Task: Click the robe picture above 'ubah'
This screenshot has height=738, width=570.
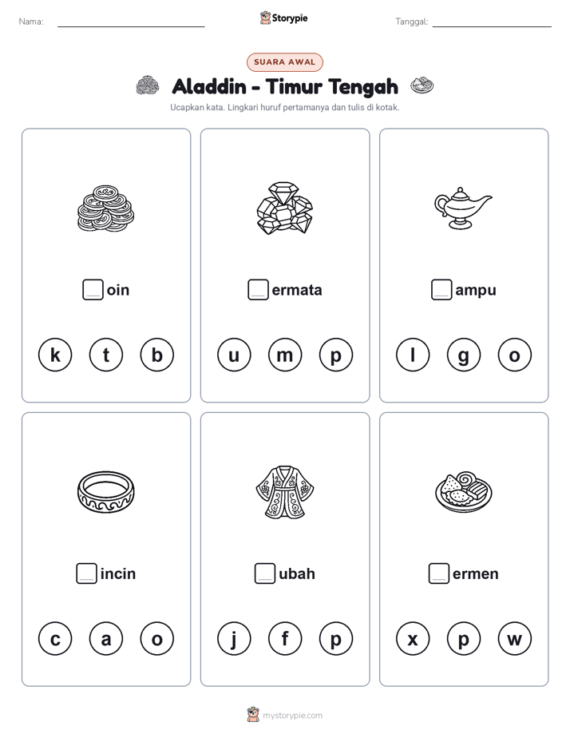Action: (285, 492)
